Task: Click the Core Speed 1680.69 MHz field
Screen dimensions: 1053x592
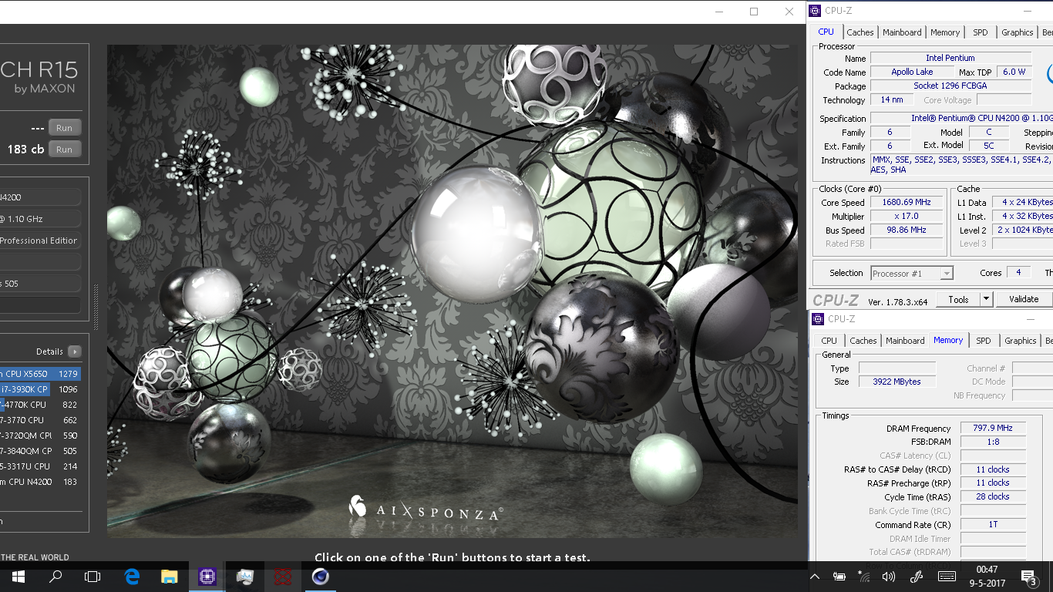Action: pyautogui.click(x=907, y=203)
